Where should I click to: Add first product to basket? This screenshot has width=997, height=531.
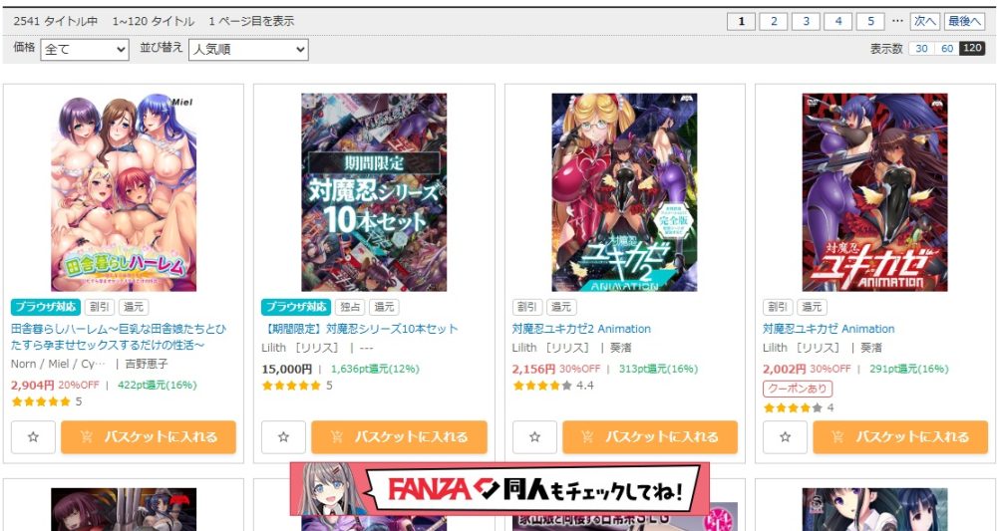point(149,437)
